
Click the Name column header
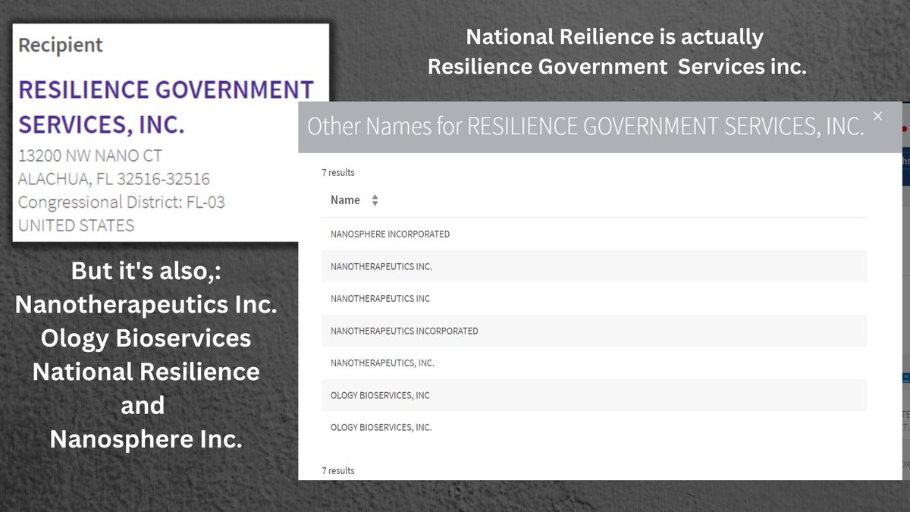pyautogui.click(x=346, y=200)
